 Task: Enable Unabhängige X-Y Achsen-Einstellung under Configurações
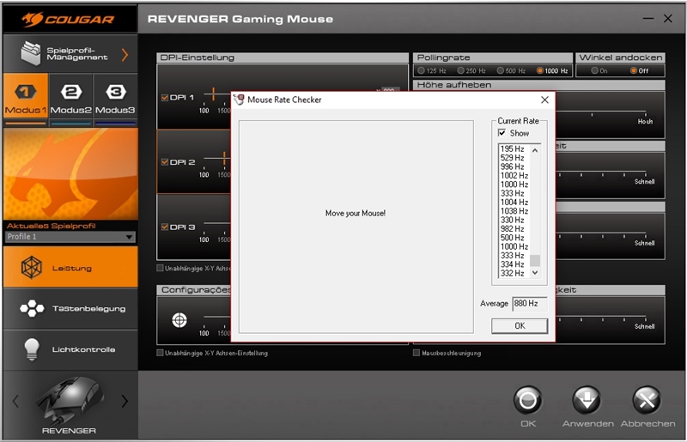tap(160, 353)
